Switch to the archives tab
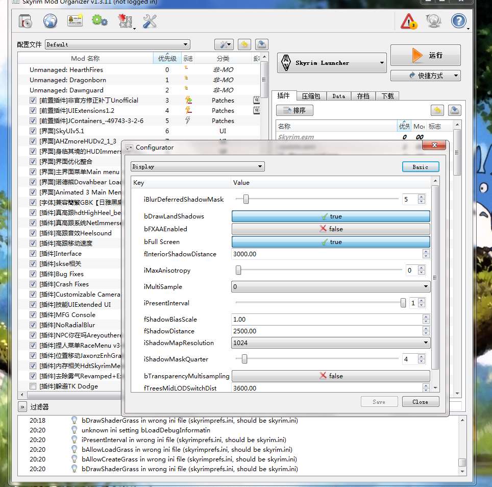492x487 pixels. tap(311, 96)
